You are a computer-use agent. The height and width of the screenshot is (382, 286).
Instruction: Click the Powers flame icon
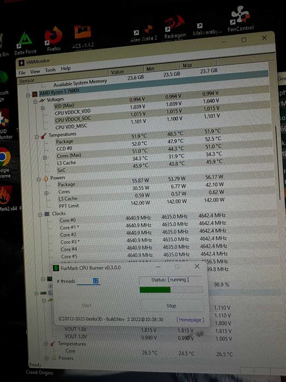[46, 178]
